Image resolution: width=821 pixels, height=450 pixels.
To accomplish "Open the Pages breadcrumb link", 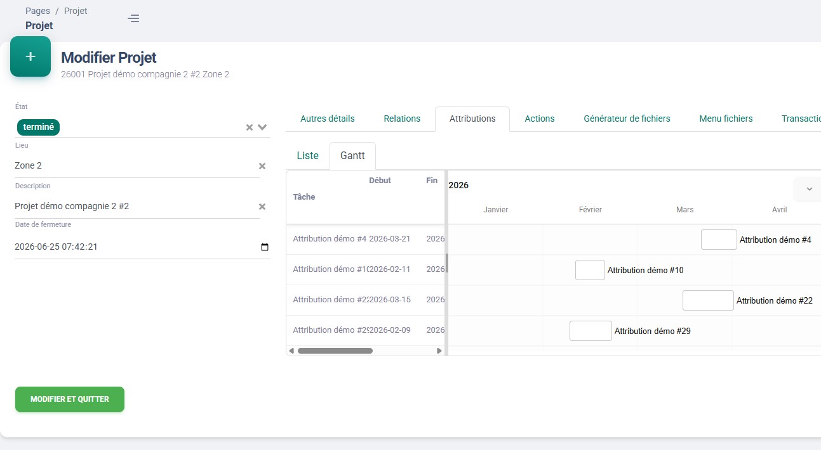I will coord(37,10).
